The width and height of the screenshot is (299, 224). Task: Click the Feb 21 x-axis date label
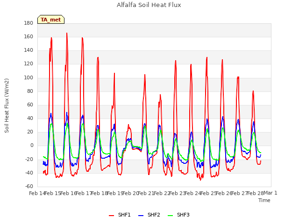146,193
